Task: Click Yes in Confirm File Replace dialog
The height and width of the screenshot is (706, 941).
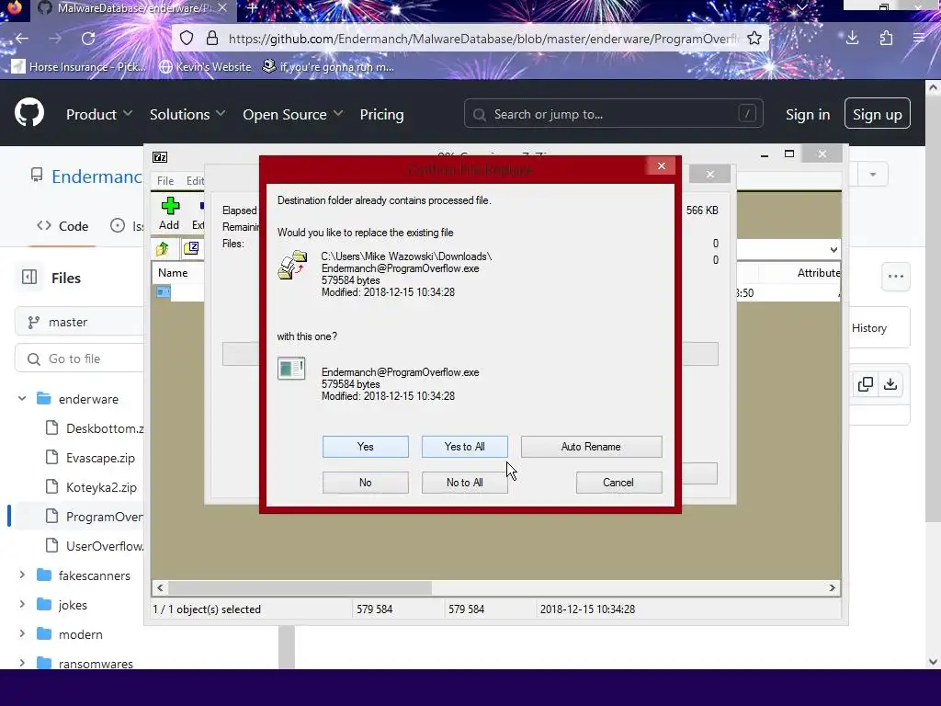Action: [x=365, y=447]
